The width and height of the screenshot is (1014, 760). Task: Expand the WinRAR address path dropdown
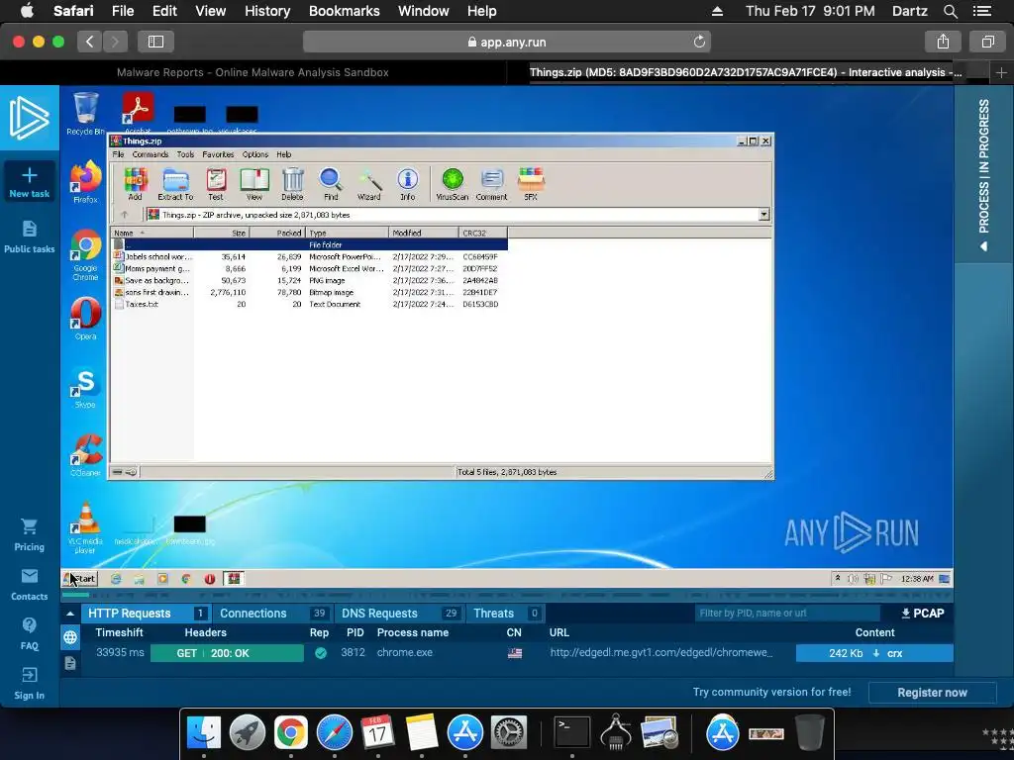(x=763, y=215)
